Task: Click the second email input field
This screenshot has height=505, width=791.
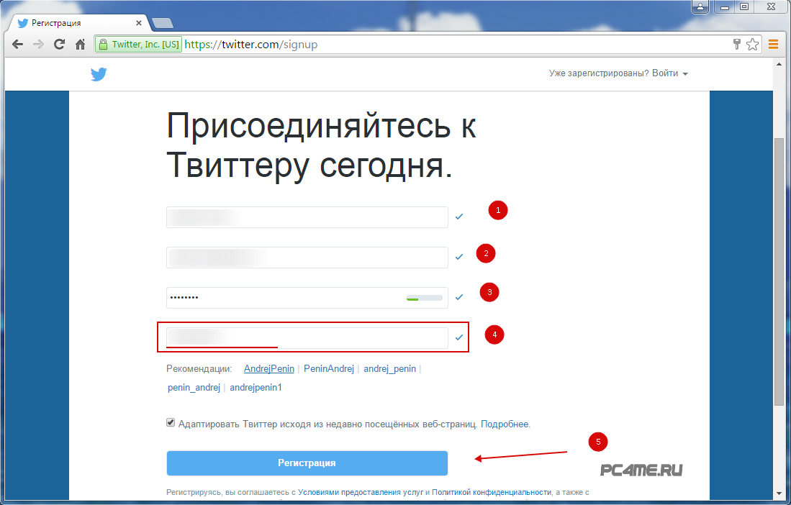Action: 307,258
